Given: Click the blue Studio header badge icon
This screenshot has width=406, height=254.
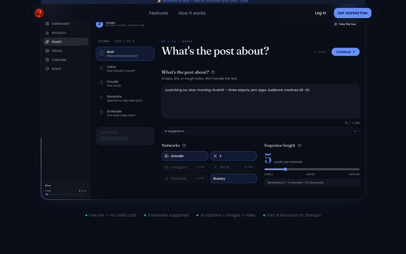Looking at the screenshot, I should click(x=99, y=24).
